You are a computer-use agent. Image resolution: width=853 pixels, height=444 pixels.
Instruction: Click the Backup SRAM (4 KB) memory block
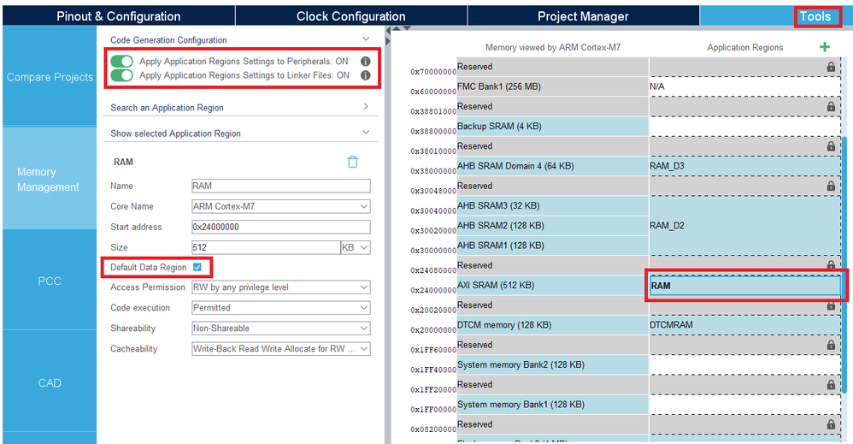coord(552,127)
